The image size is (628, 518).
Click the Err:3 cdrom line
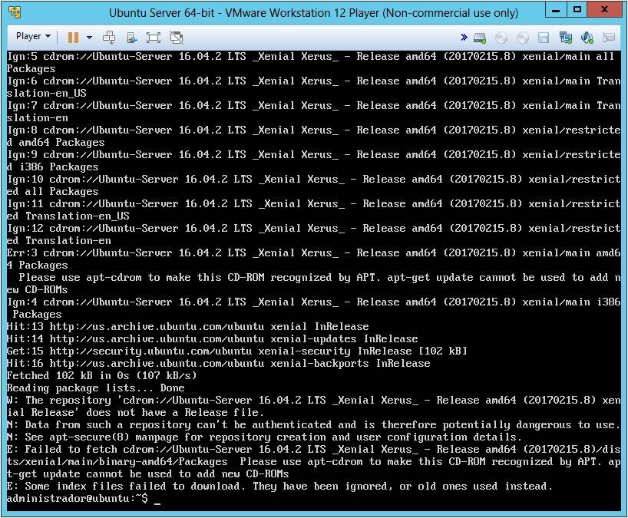click(x=313, y=259)
